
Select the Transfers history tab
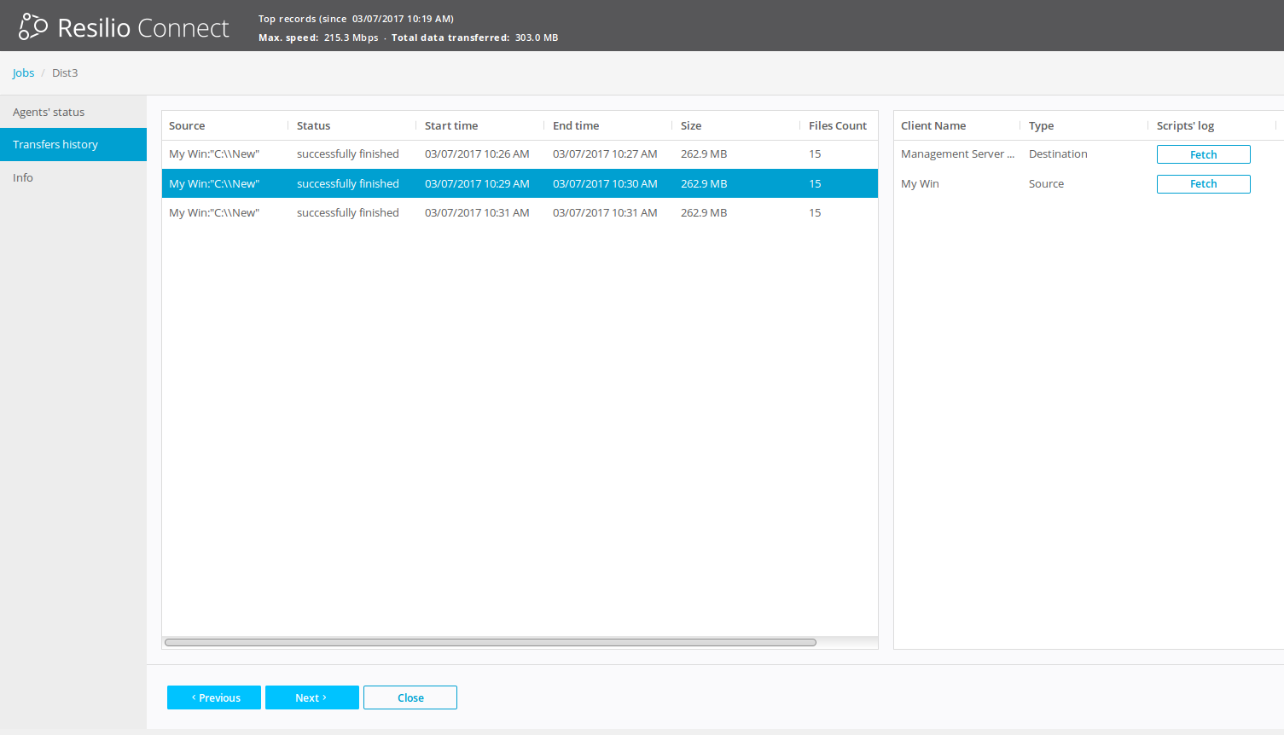point(55,145)
